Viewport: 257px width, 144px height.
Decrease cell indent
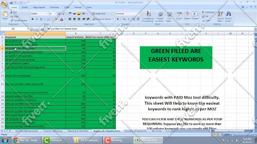pyautogui.click(x=84, y=19)
